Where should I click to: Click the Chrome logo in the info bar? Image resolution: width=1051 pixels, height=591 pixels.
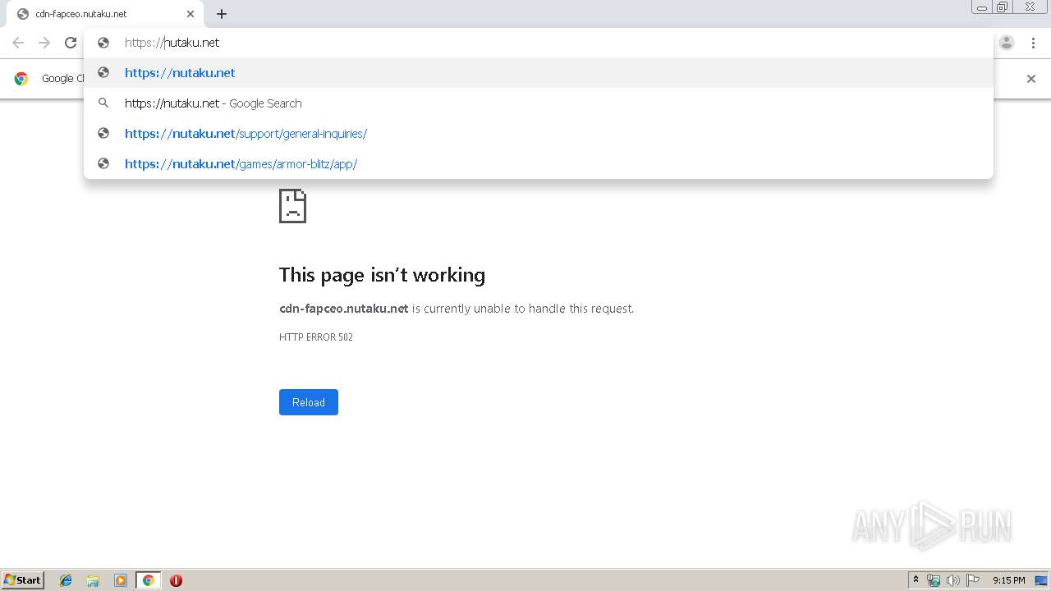pyautogui.click(x=21, y=79)
